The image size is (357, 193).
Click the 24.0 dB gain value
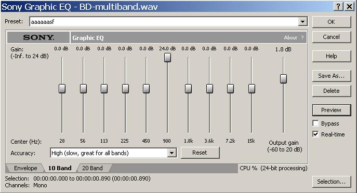click(x=167, y=49)
